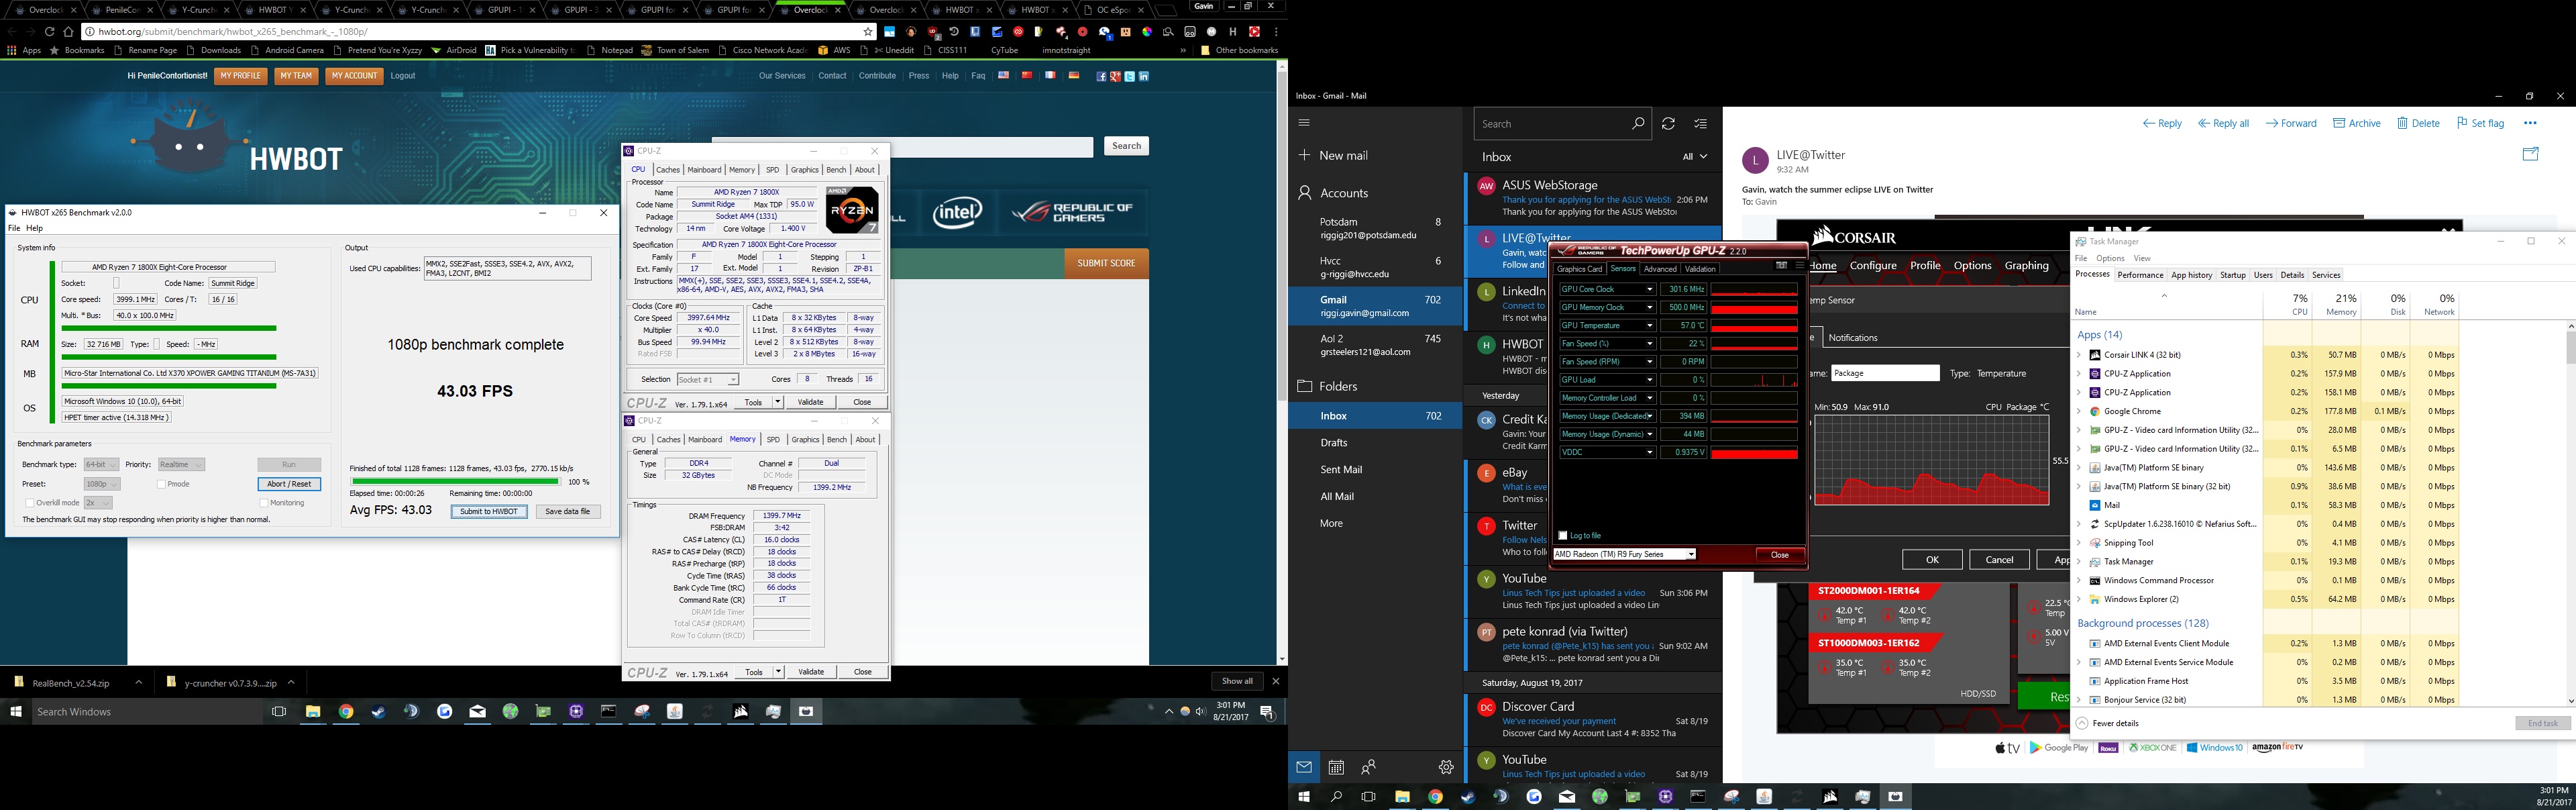
Task: Click benchmark green progress bar
Action: 455,482
